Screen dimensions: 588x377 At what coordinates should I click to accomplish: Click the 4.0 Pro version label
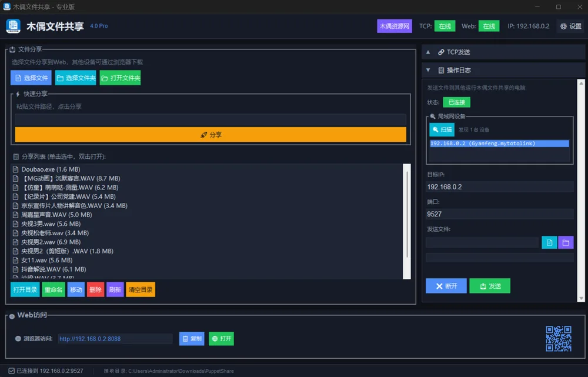(x=99, y=26)
